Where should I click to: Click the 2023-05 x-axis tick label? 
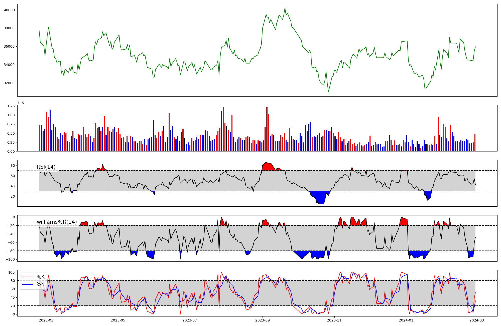click(x=118, y=320)
